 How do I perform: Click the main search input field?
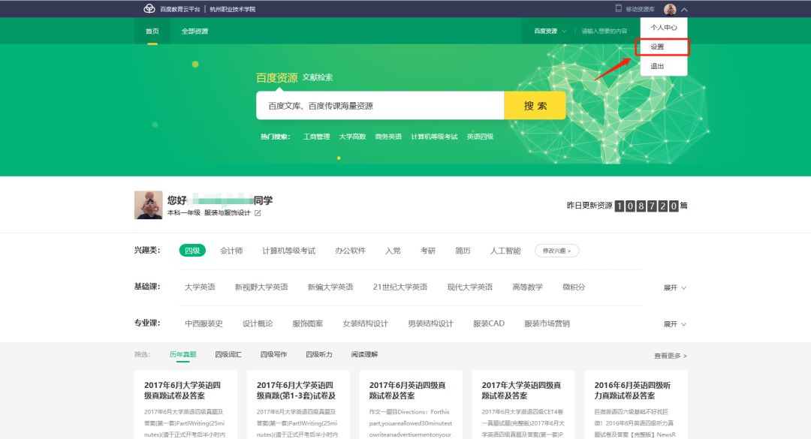coord(379,106)
